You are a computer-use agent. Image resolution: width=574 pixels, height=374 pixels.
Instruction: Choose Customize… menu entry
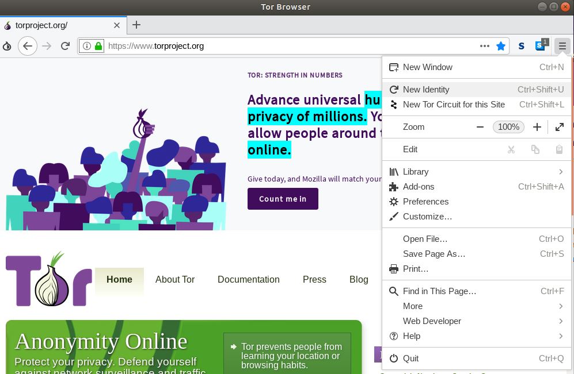(476, 217)
